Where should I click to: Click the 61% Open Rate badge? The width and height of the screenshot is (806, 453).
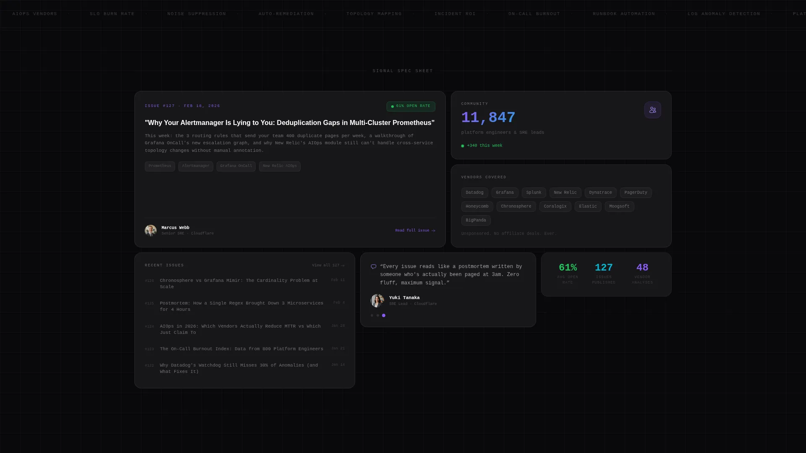click(x=411, y=107)
